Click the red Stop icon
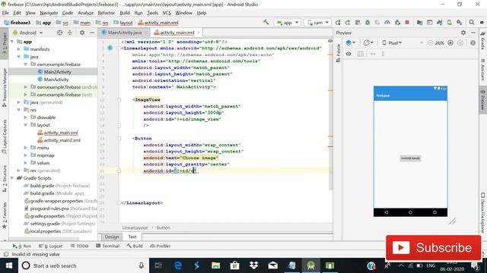Screen dimensions: 487x273 point(407,23)
